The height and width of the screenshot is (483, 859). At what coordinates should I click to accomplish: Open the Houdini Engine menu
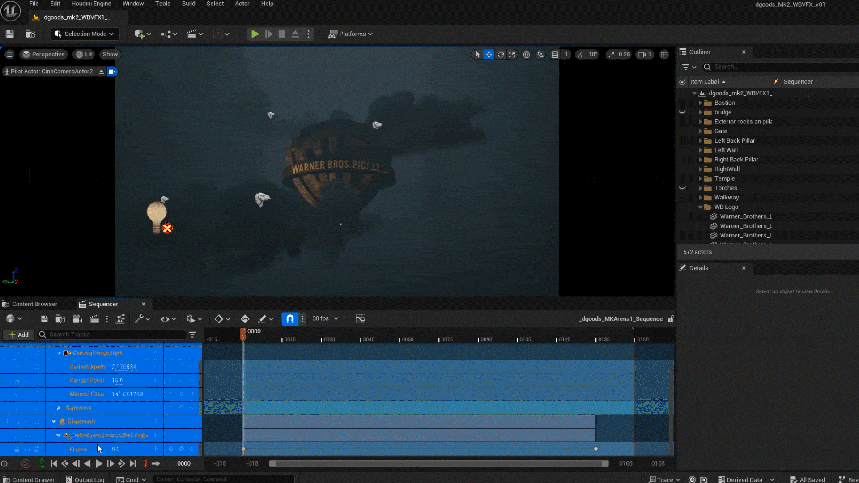(x=91, y=4)
